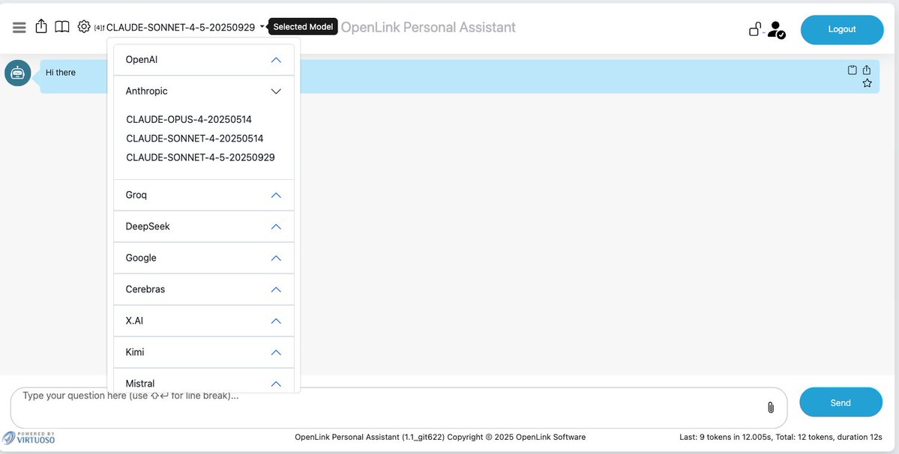Copy message with clipboard icon

pos(852,70)
